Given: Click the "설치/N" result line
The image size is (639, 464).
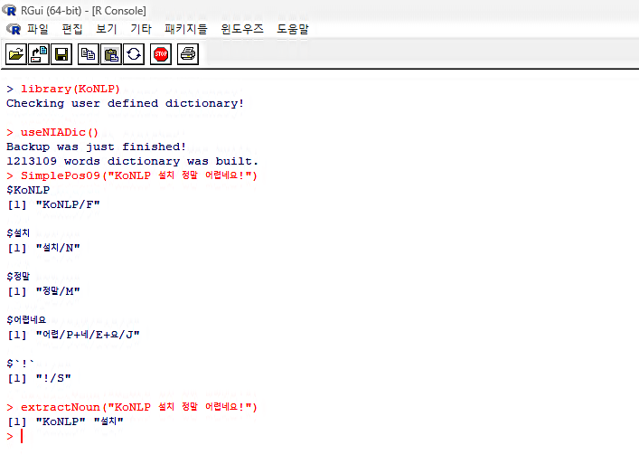Looking at the screenshot, I should coord(44,248).
